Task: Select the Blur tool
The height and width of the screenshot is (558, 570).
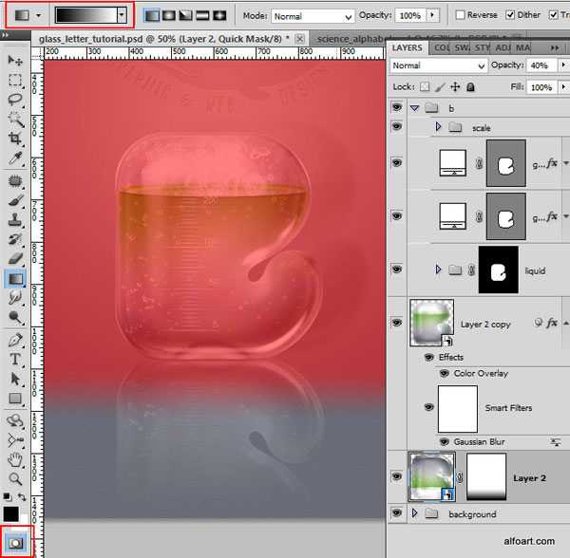Action: coord(15,298)
